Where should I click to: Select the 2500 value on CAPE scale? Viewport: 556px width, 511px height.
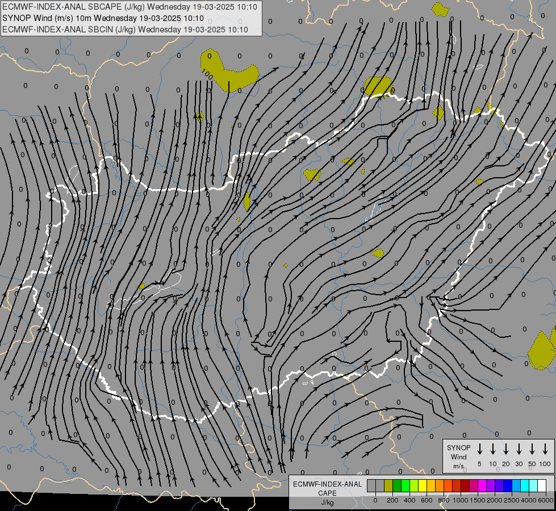[x=512, y=500]
